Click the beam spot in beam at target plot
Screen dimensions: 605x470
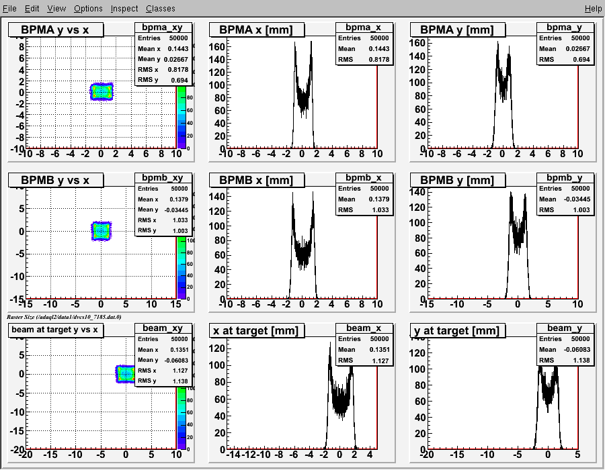tap(126, 374)
